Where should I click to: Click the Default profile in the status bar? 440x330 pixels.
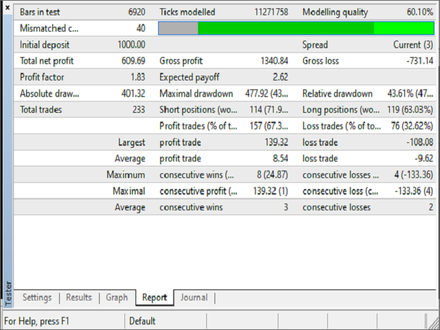[x=142, y=321]
